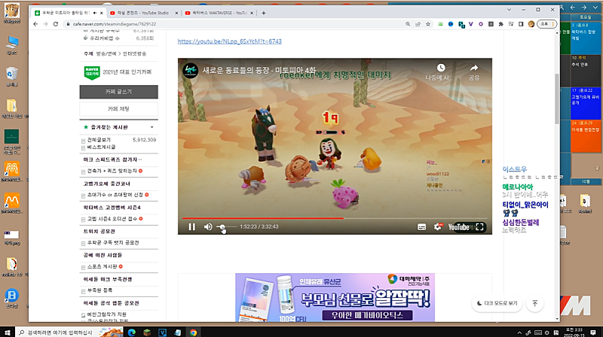Enable dark mode with 다크 모드로 보기
The image size is (603, 337).
coord(497,303)
